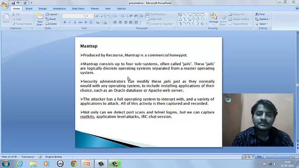Switch to the Home ribbon tab
Image resolution: width=299 pixels, height=168 pixels.
[x=16, y=8]
